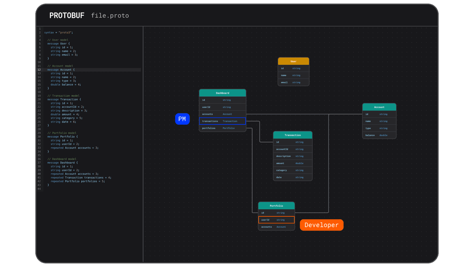Screen dimensions: 474x267
Task: Select the Dashboard node header
Action: 222,93
